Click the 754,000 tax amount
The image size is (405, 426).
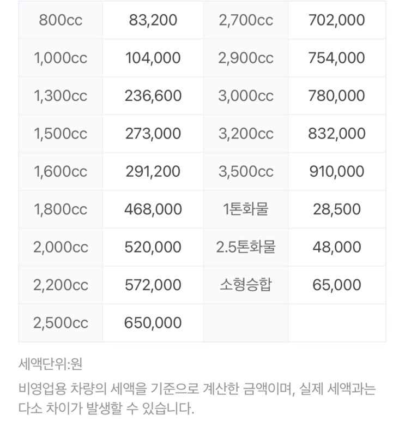point(337,58)
